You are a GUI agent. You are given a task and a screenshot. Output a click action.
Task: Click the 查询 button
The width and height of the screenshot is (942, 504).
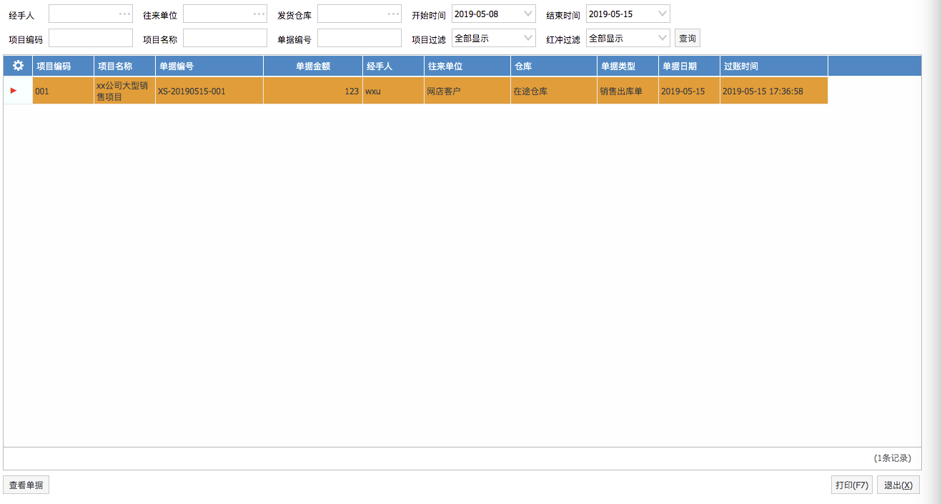(x=688, y=38)
